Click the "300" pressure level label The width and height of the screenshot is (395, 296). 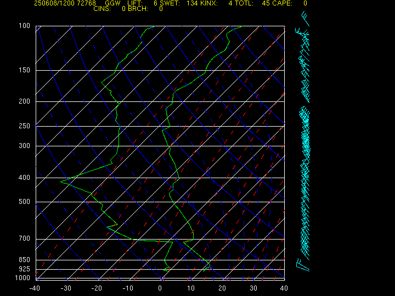tap(25, 146)
